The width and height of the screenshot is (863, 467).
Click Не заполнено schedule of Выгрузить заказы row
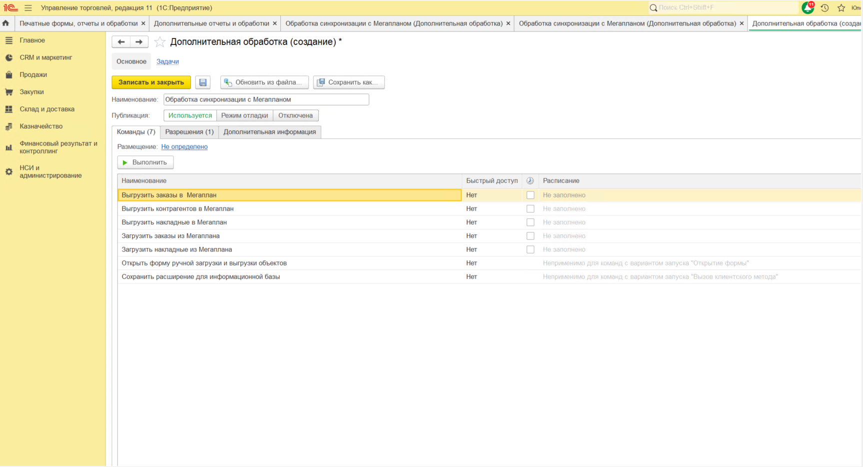click(x=564, y=195)
